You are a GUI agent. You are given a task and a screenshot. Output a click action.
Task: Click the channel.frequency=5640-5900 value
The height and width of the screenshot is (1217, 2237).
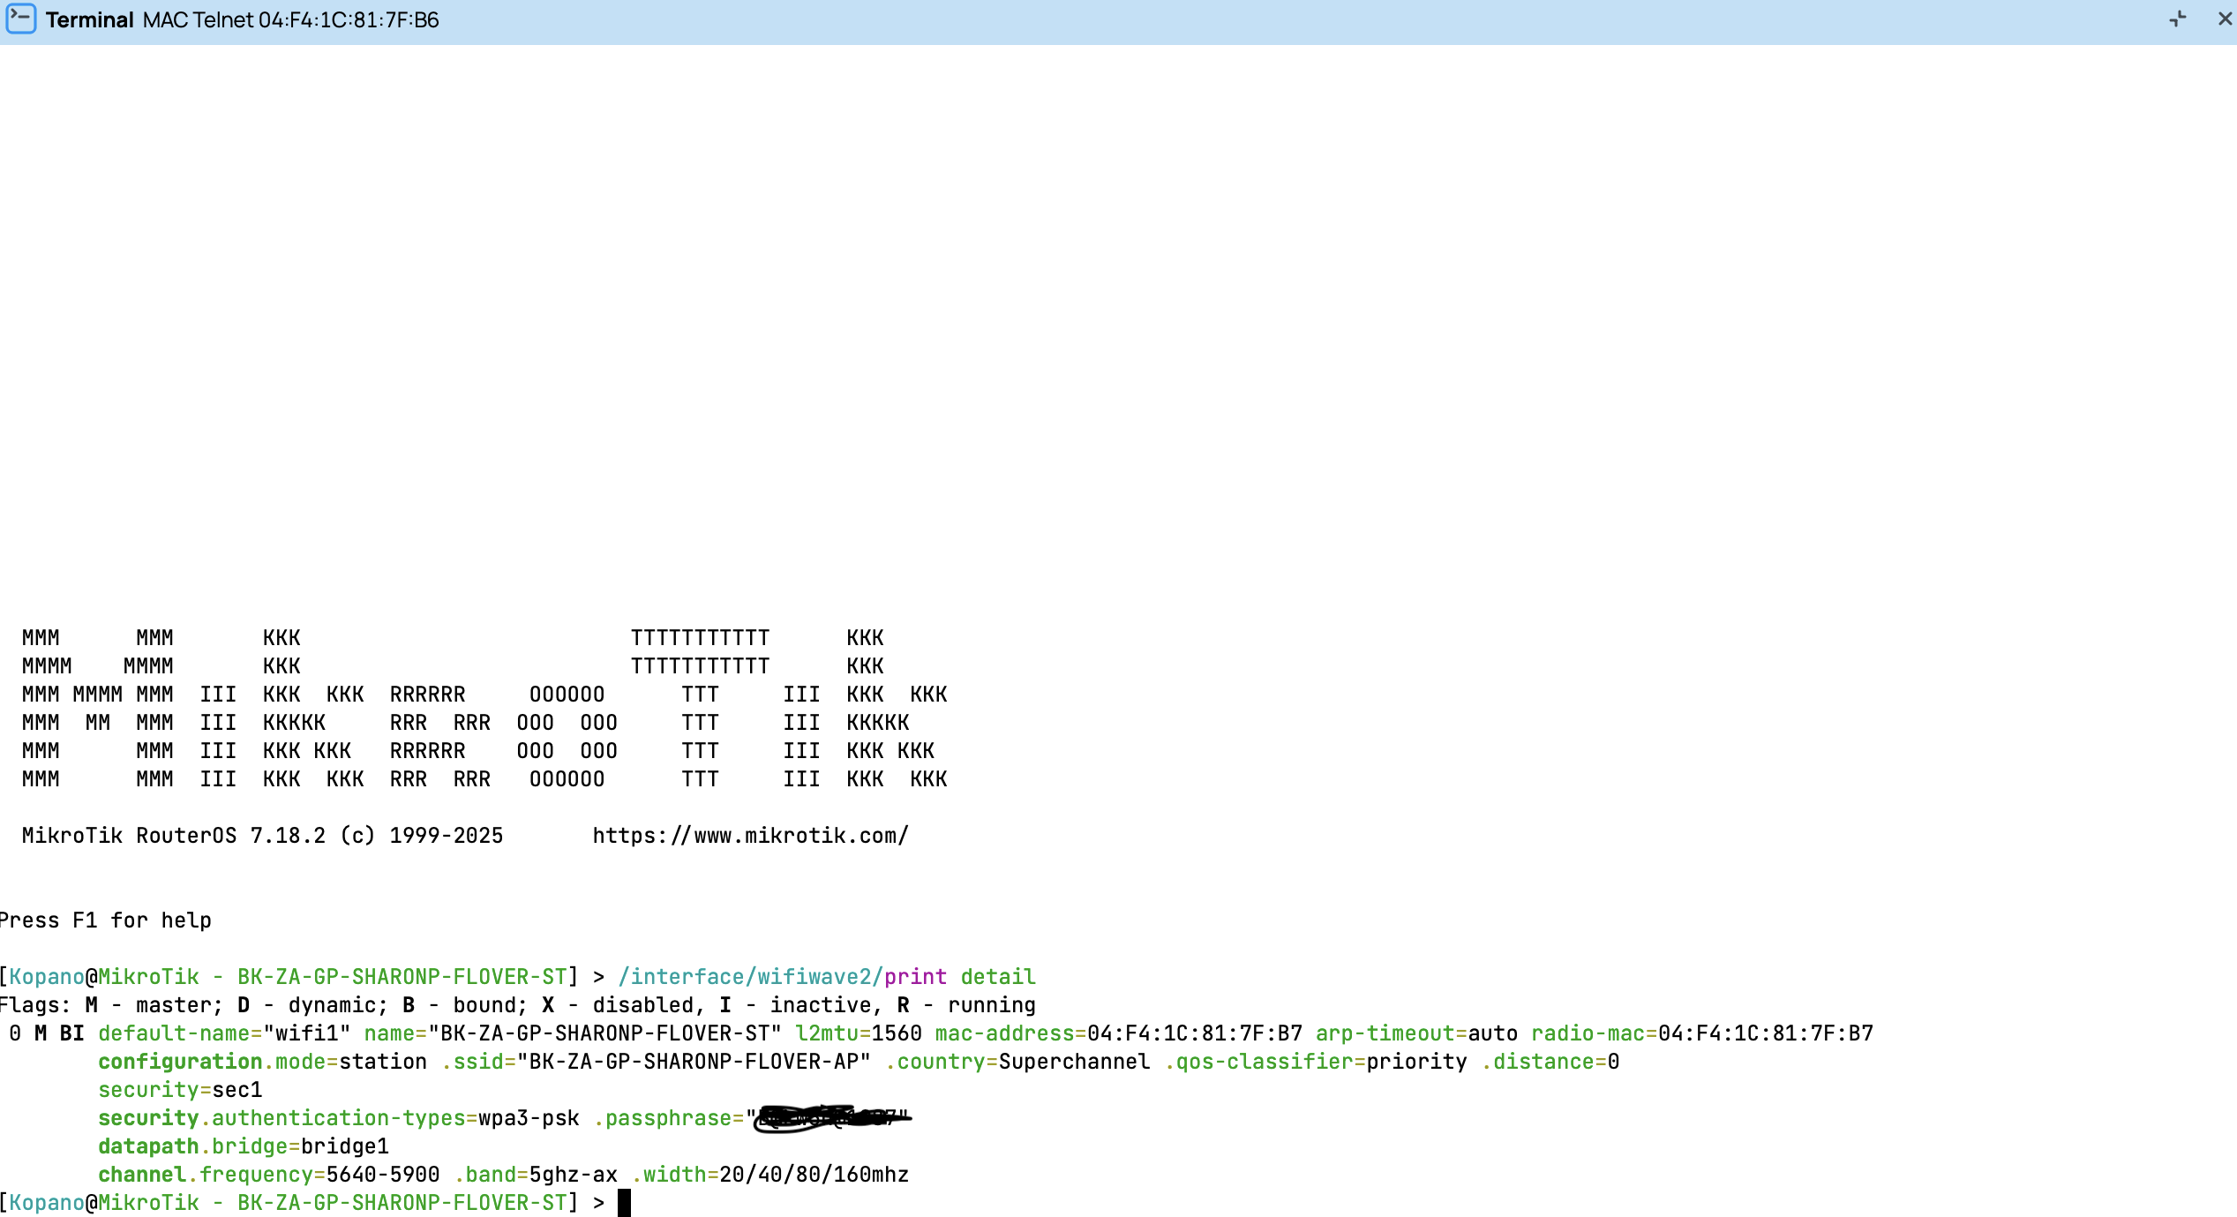click(x=382, y=1175)
